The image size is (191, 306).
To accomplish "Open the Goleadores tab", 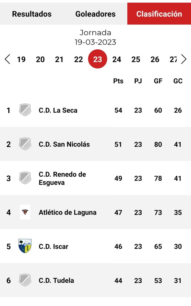I will [95, 14].
